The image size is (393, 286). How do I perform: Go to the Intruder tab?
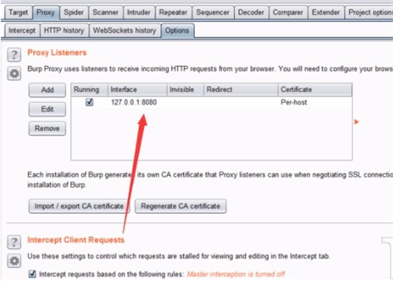[x=138, y=13]
